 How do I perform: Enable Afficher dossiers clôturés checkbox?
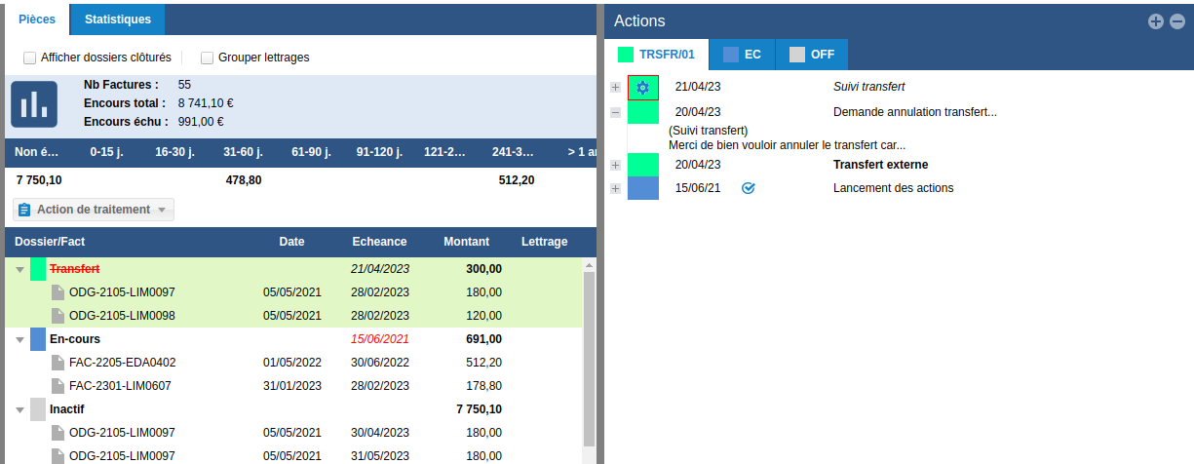tap(30, 58)
